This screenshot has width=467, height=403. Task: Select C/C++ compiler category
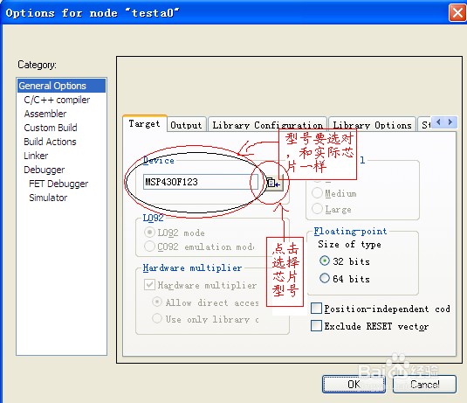(57, 100)
